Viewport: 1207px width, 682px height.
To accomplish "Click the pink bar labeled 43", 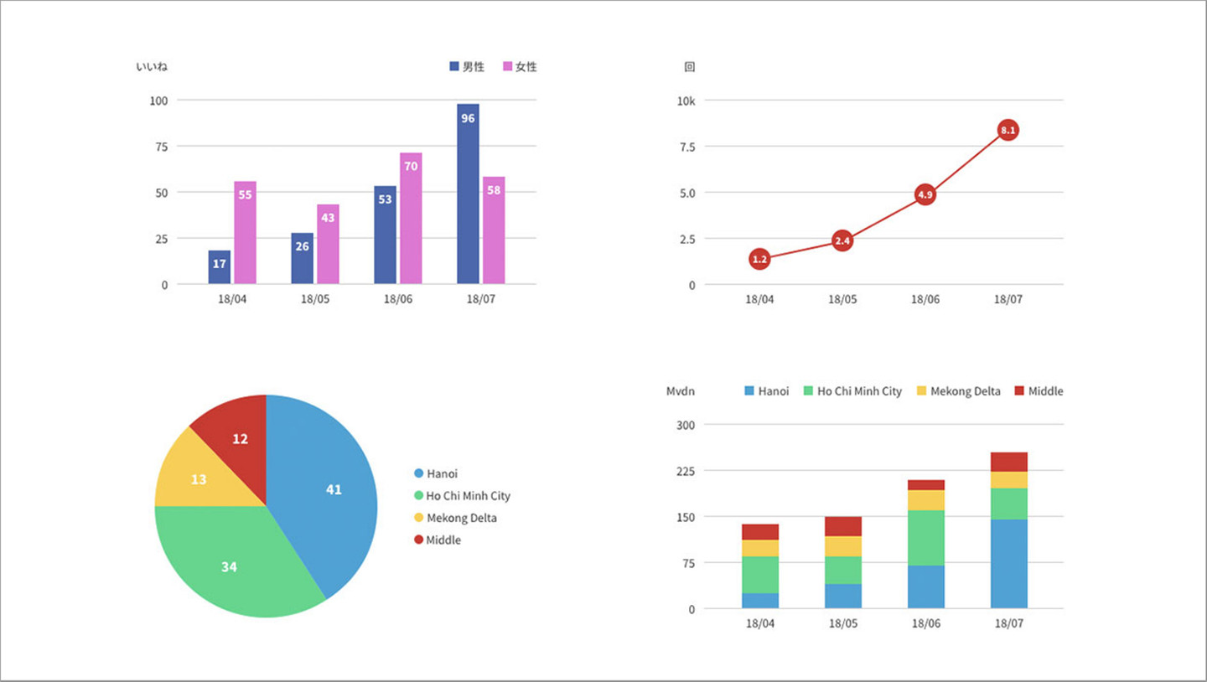I will tap(328, 244).
